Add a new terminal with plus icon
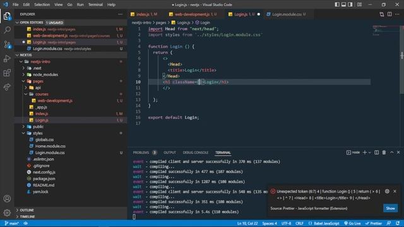 [365, 153]
